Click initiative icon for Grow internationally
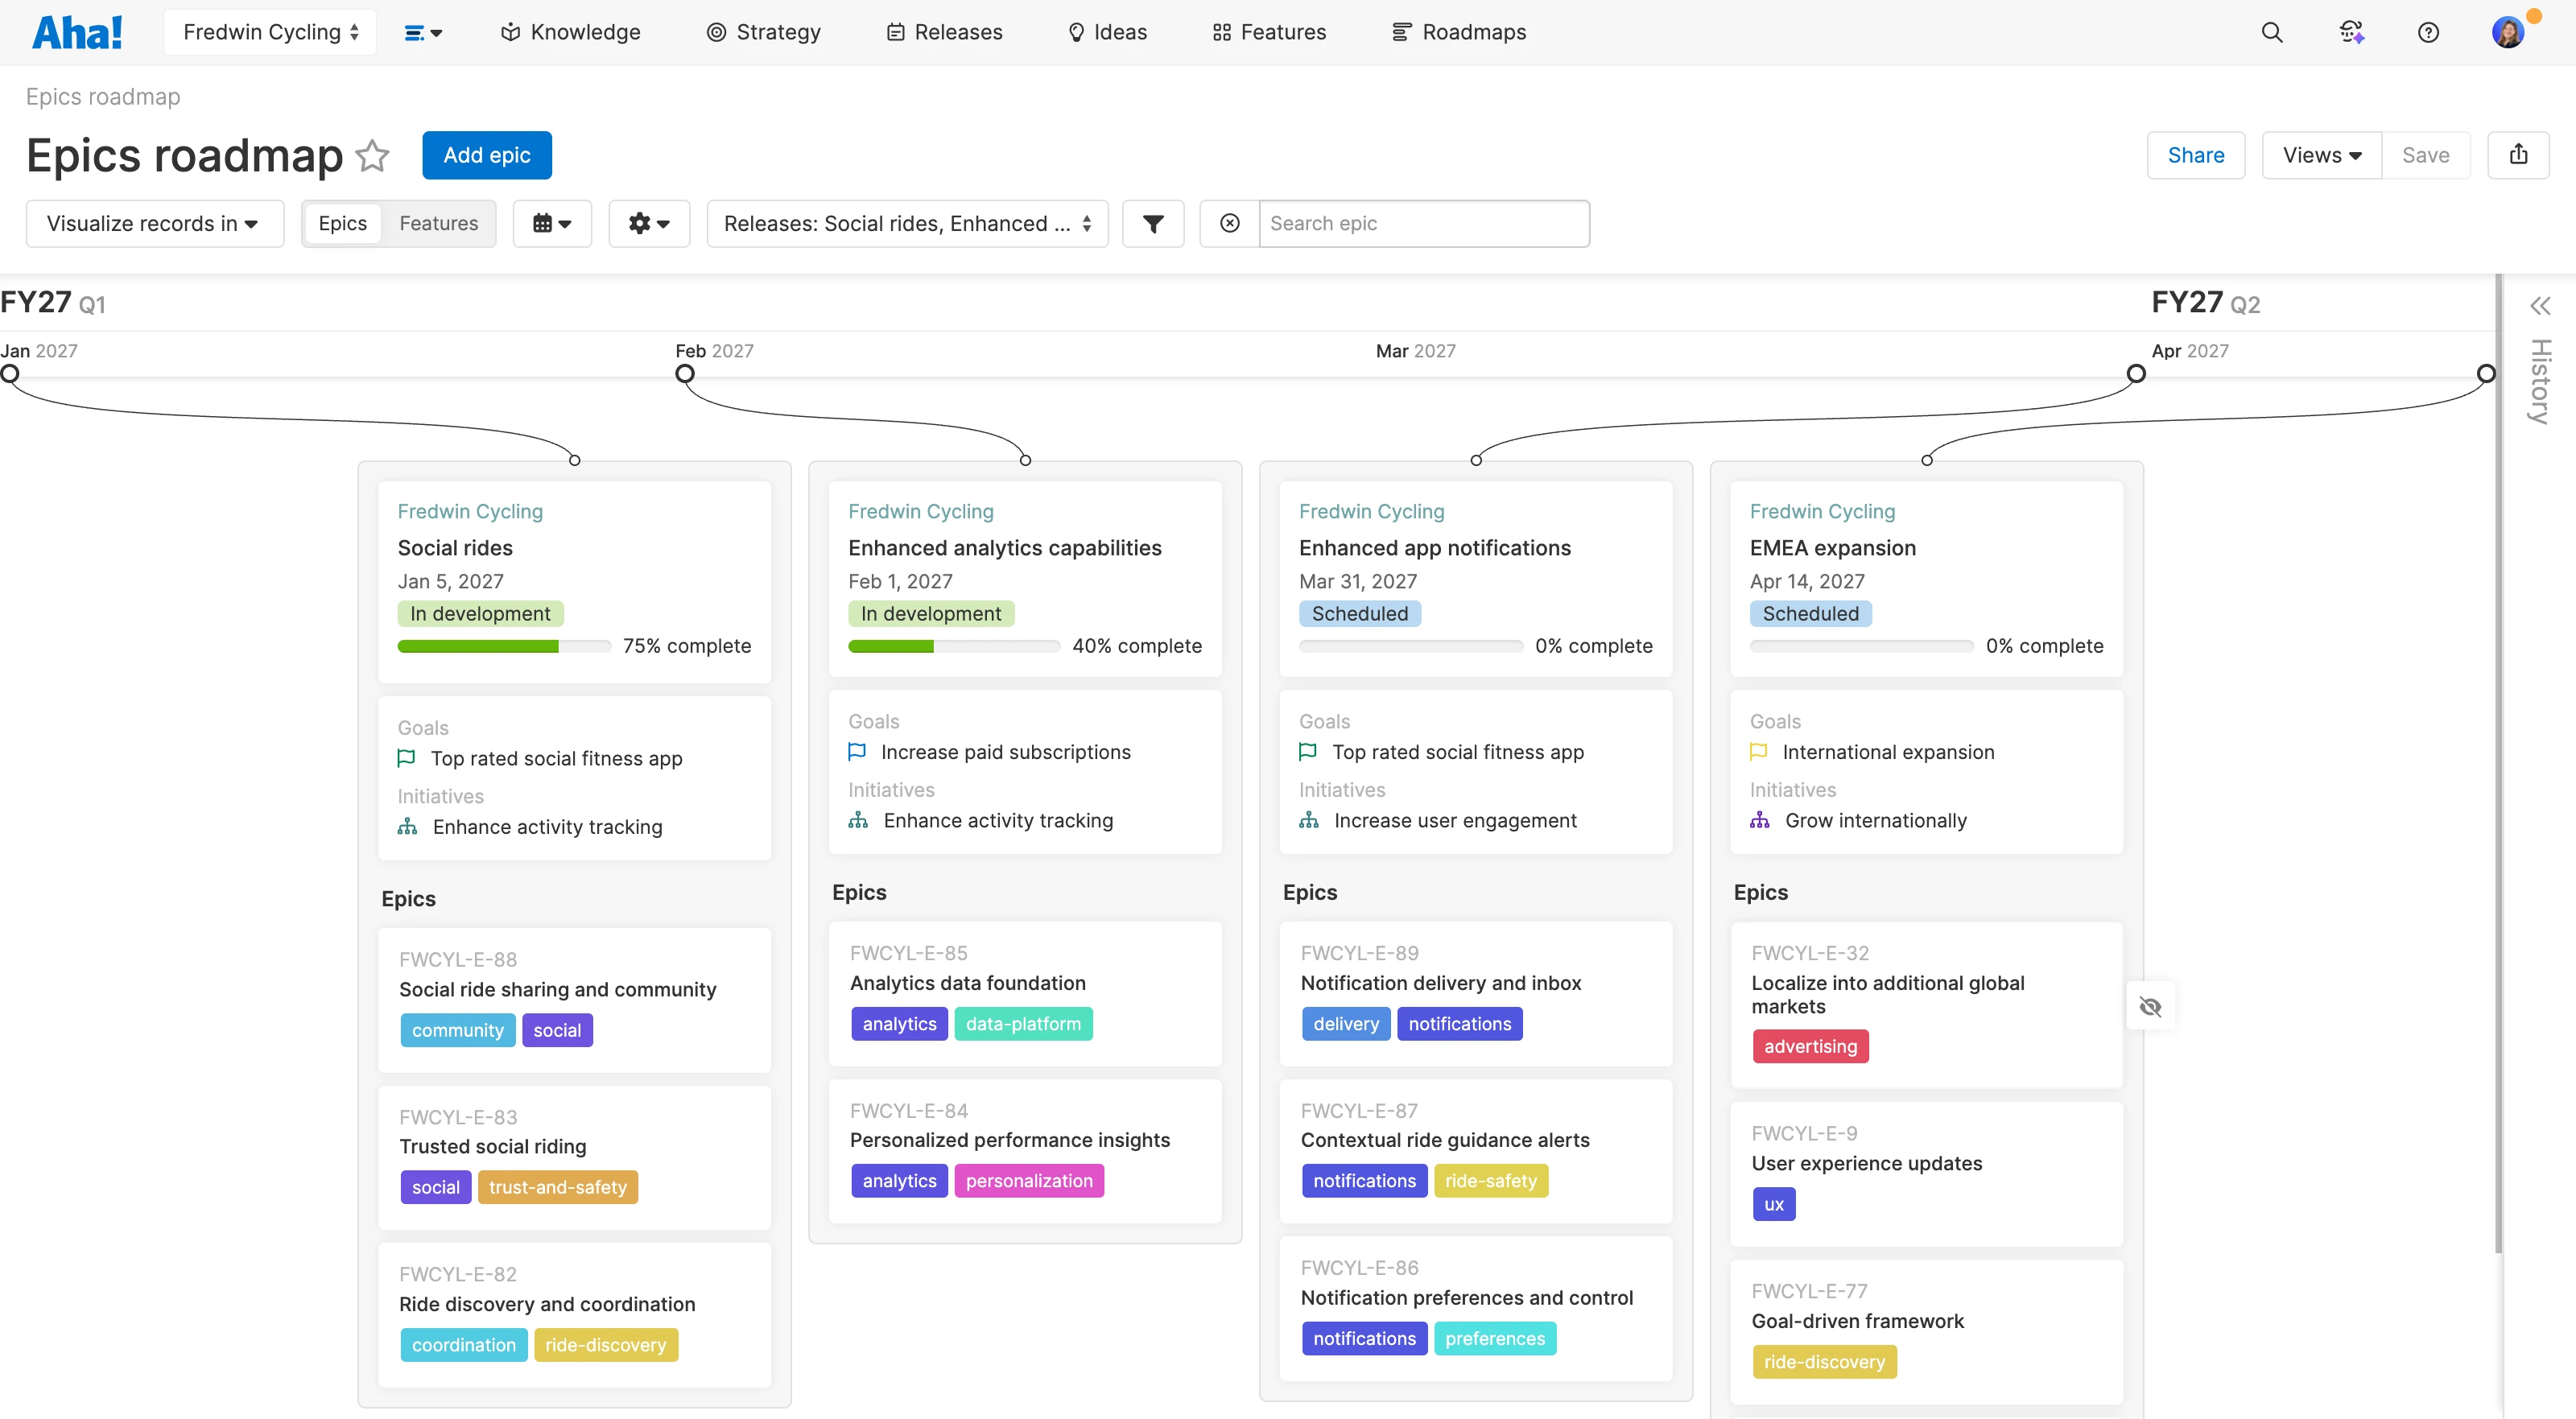The image size is (2576, 1419). coord(1760,820)
